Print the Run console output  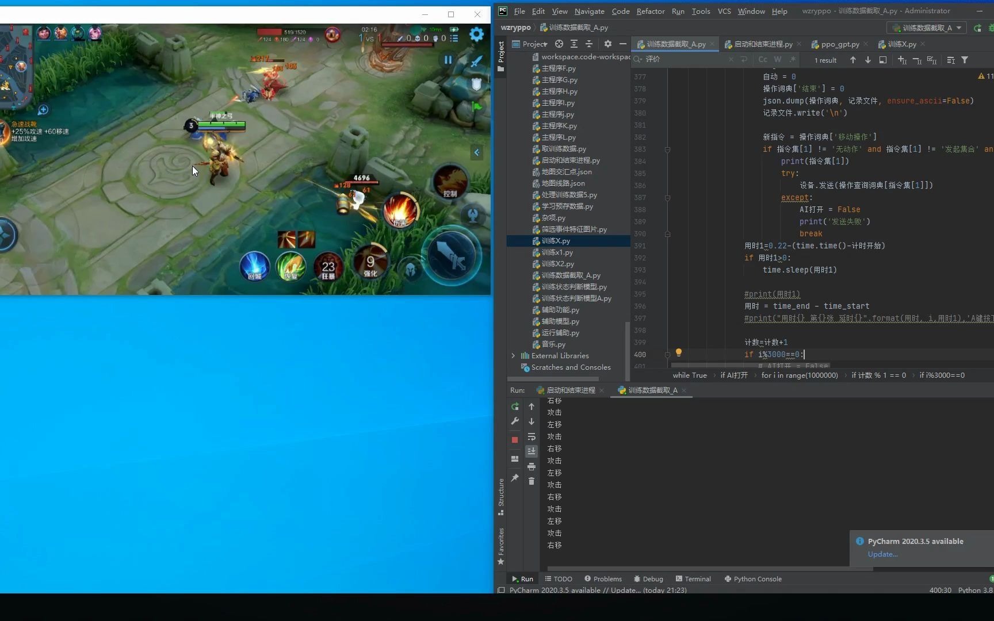point(532,466)
